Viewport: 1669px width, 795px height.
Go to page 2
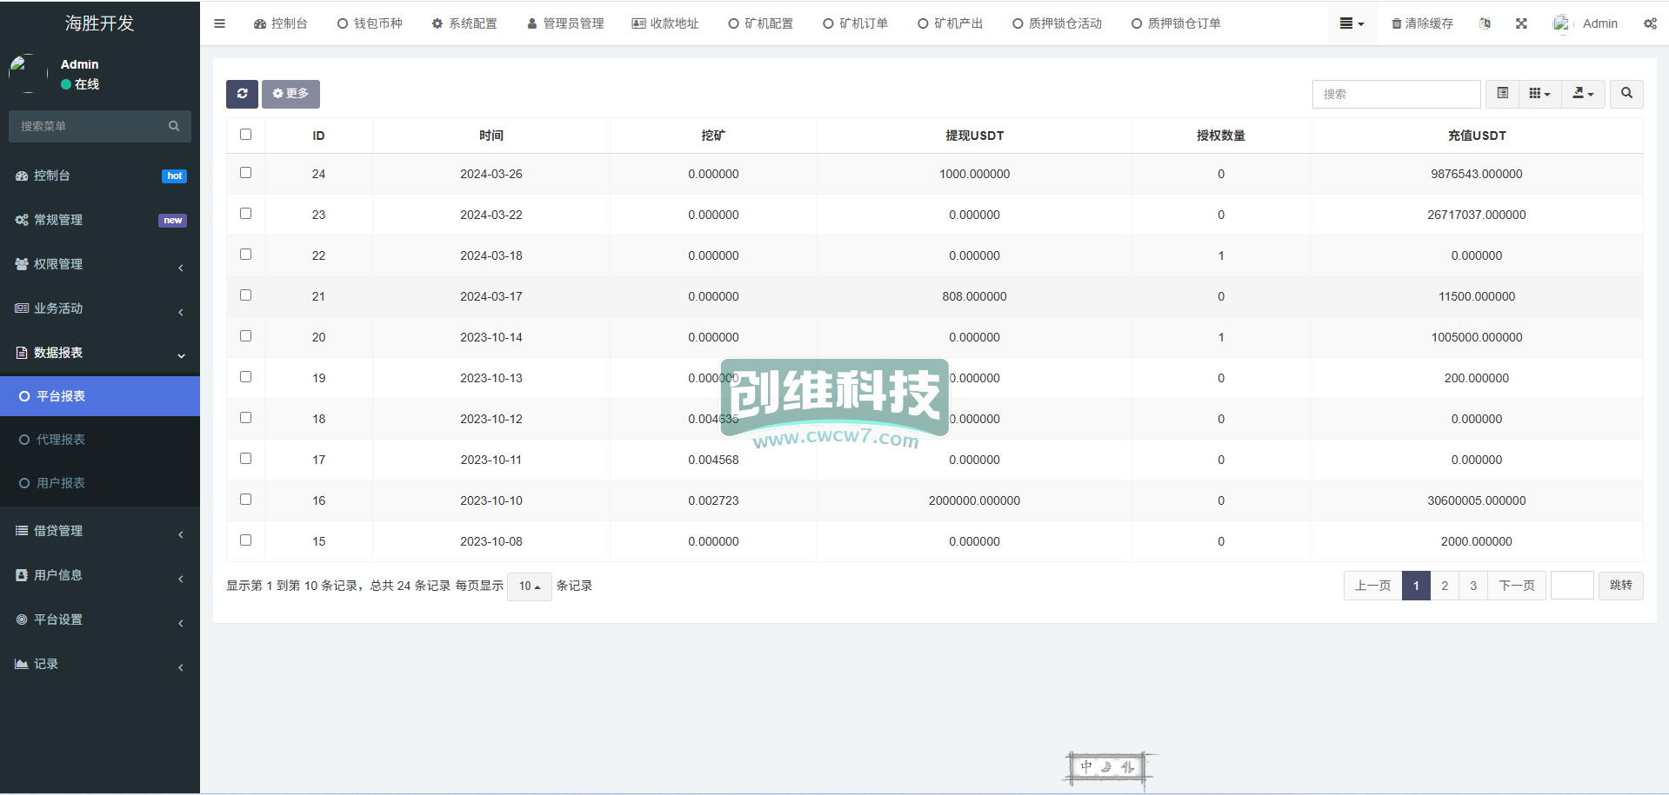point(1445,586)
